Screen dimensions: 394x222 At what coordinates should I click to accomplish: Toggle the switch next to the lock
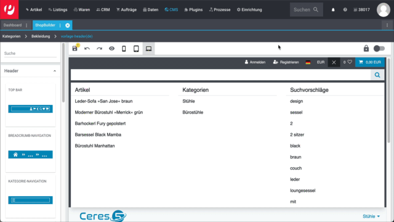pyautogui.click(x=379, y=48)
